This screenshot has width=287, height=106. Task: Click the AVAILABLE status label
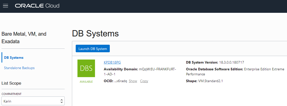click(86, 82)
